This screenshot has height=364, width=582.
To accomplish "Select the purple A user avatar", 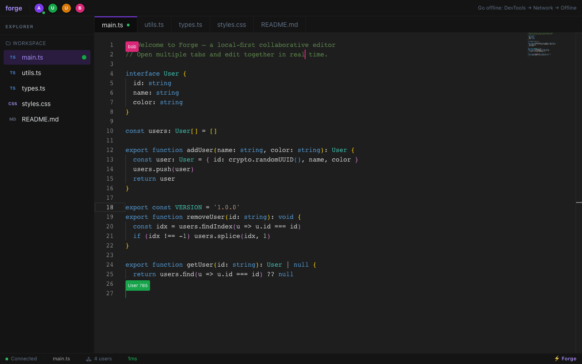I will click(x=39, y=8).
